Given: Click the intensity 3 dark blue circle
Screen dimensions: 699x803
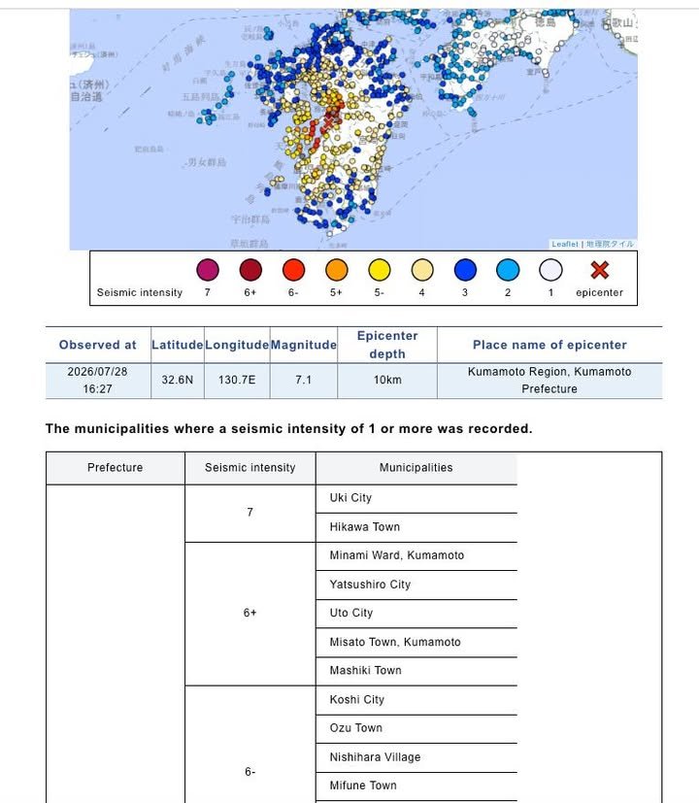Looking at the screenshot, I should tap(465, 270).
